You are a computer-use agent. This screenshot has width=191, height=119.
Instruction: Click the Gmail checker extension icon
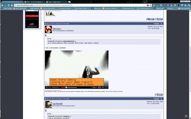[x=171, y=5]
